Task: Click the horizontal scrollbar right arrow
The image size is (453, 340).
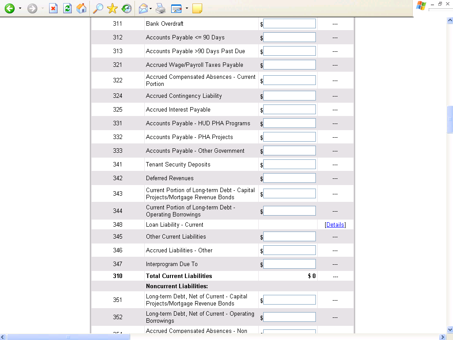Action: click(443, 337)
